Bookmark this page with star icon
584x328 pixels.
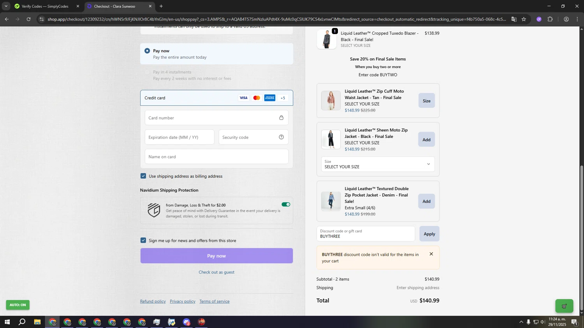[x=524, y=19]
